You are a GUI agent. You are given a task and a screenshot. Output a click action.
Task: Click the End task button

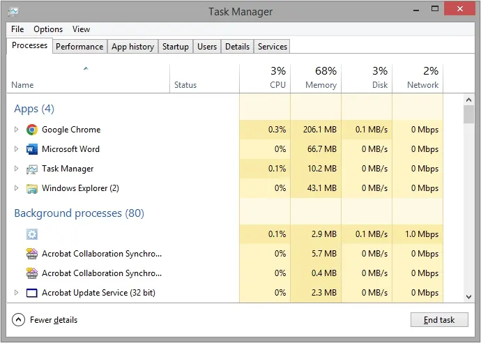[x=439, y=320]
